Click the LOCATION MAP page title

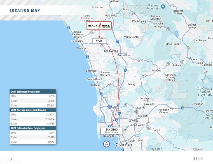(x=25, y=11)
